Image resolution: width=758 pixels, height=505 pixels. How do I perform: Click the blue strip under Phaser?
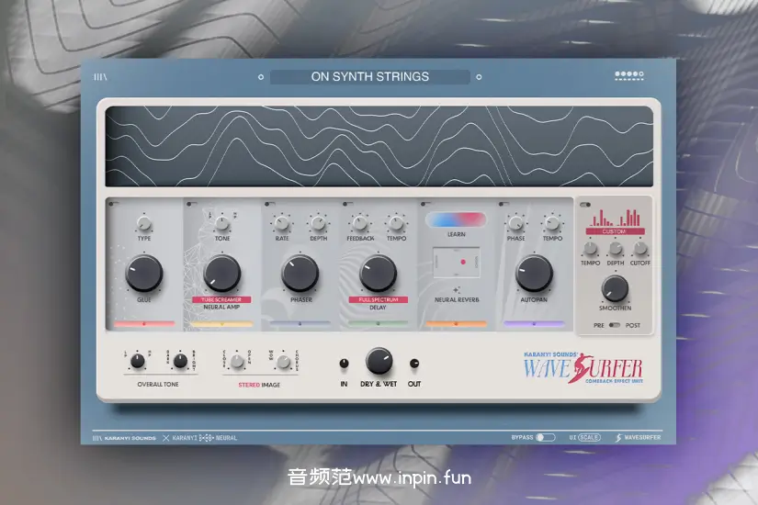point(300,323)
